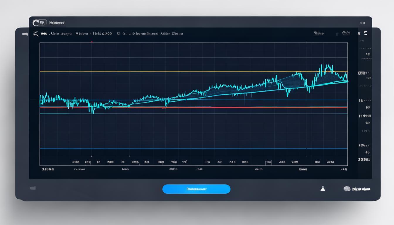Click the flask-shaped icon in the bottom bar
This screenshot has height=225, width=394.
(x=323, y=189)
